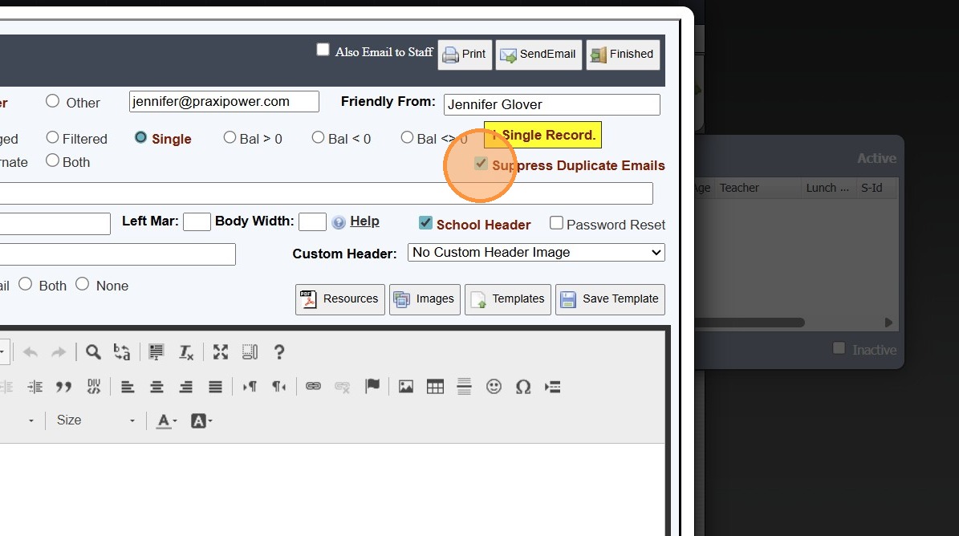Open the Custom Header image dropdown
Image resolution: width=959 pixels, height=536 pixels.
[536, 253]
